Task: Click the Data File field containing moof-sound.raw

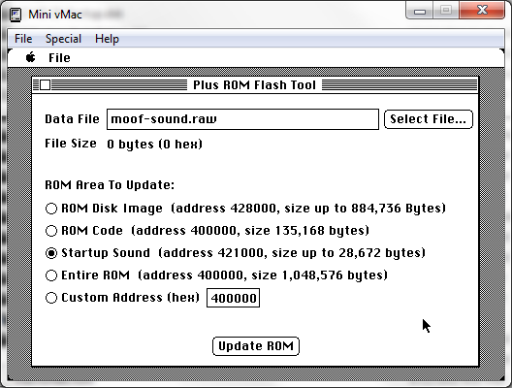Action: click(242, 119)
